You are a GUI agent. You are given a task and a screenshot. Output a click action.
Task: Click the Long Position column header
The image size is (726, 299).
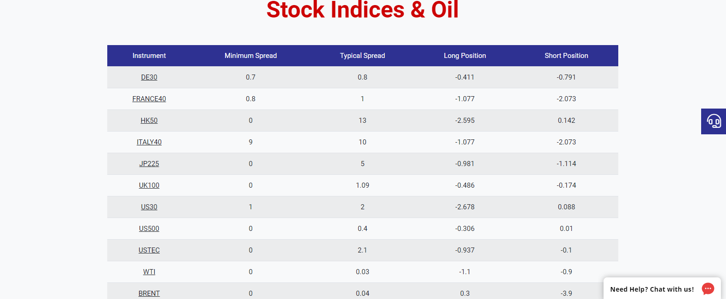(x=465, y=56)
